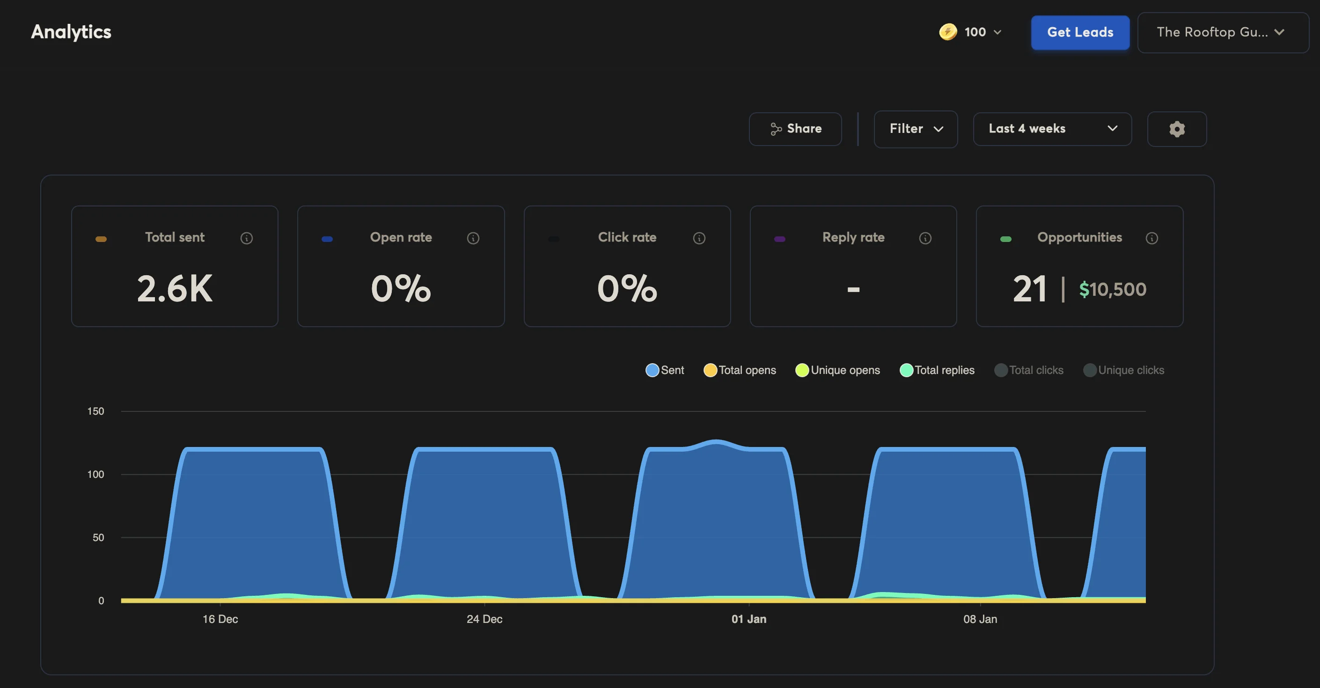
Task: Toggle the Sent series in chart legend
Action: 665,370
